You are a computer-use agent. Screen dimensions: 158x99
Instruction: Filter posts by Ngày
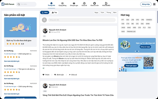[96, 12]
